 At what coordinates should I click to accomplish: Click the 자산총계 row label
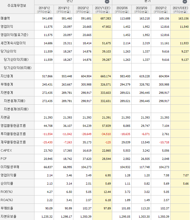point(7,76)
